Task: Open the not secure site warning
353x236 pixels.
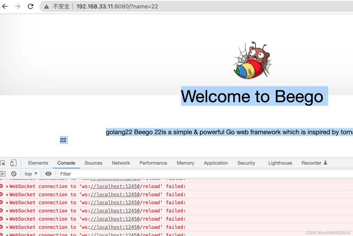Action: (56, 6)
